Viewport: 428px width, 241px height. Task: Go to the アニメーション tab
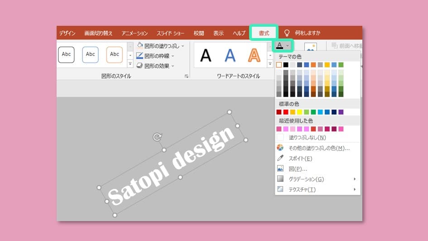[135, 33]
